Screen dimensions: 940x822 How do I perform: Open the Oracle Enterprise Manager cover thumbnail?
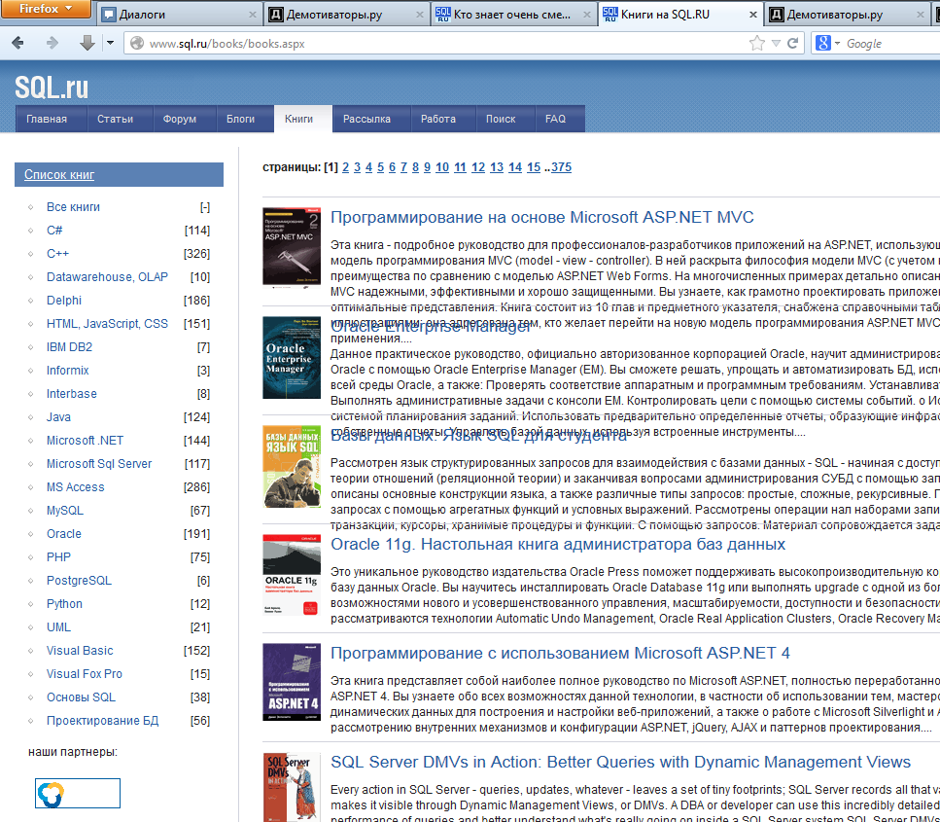pyautogui.click(x=292, y=358)
